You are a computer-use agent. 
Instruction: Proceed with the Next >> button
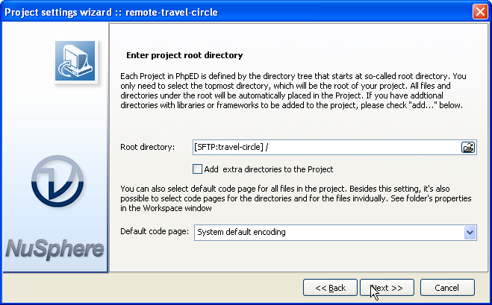pos(387,288)
